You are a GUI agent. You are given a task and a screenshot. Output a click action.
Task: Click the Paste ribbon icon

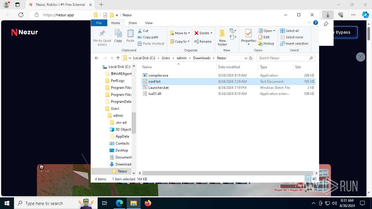pyautogui.click(x=130, y=33)
